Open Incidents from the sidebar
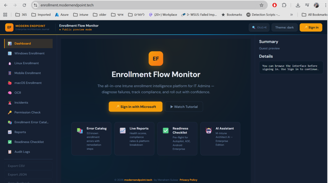This screenshot has width=328, height=183. (28, 102)
